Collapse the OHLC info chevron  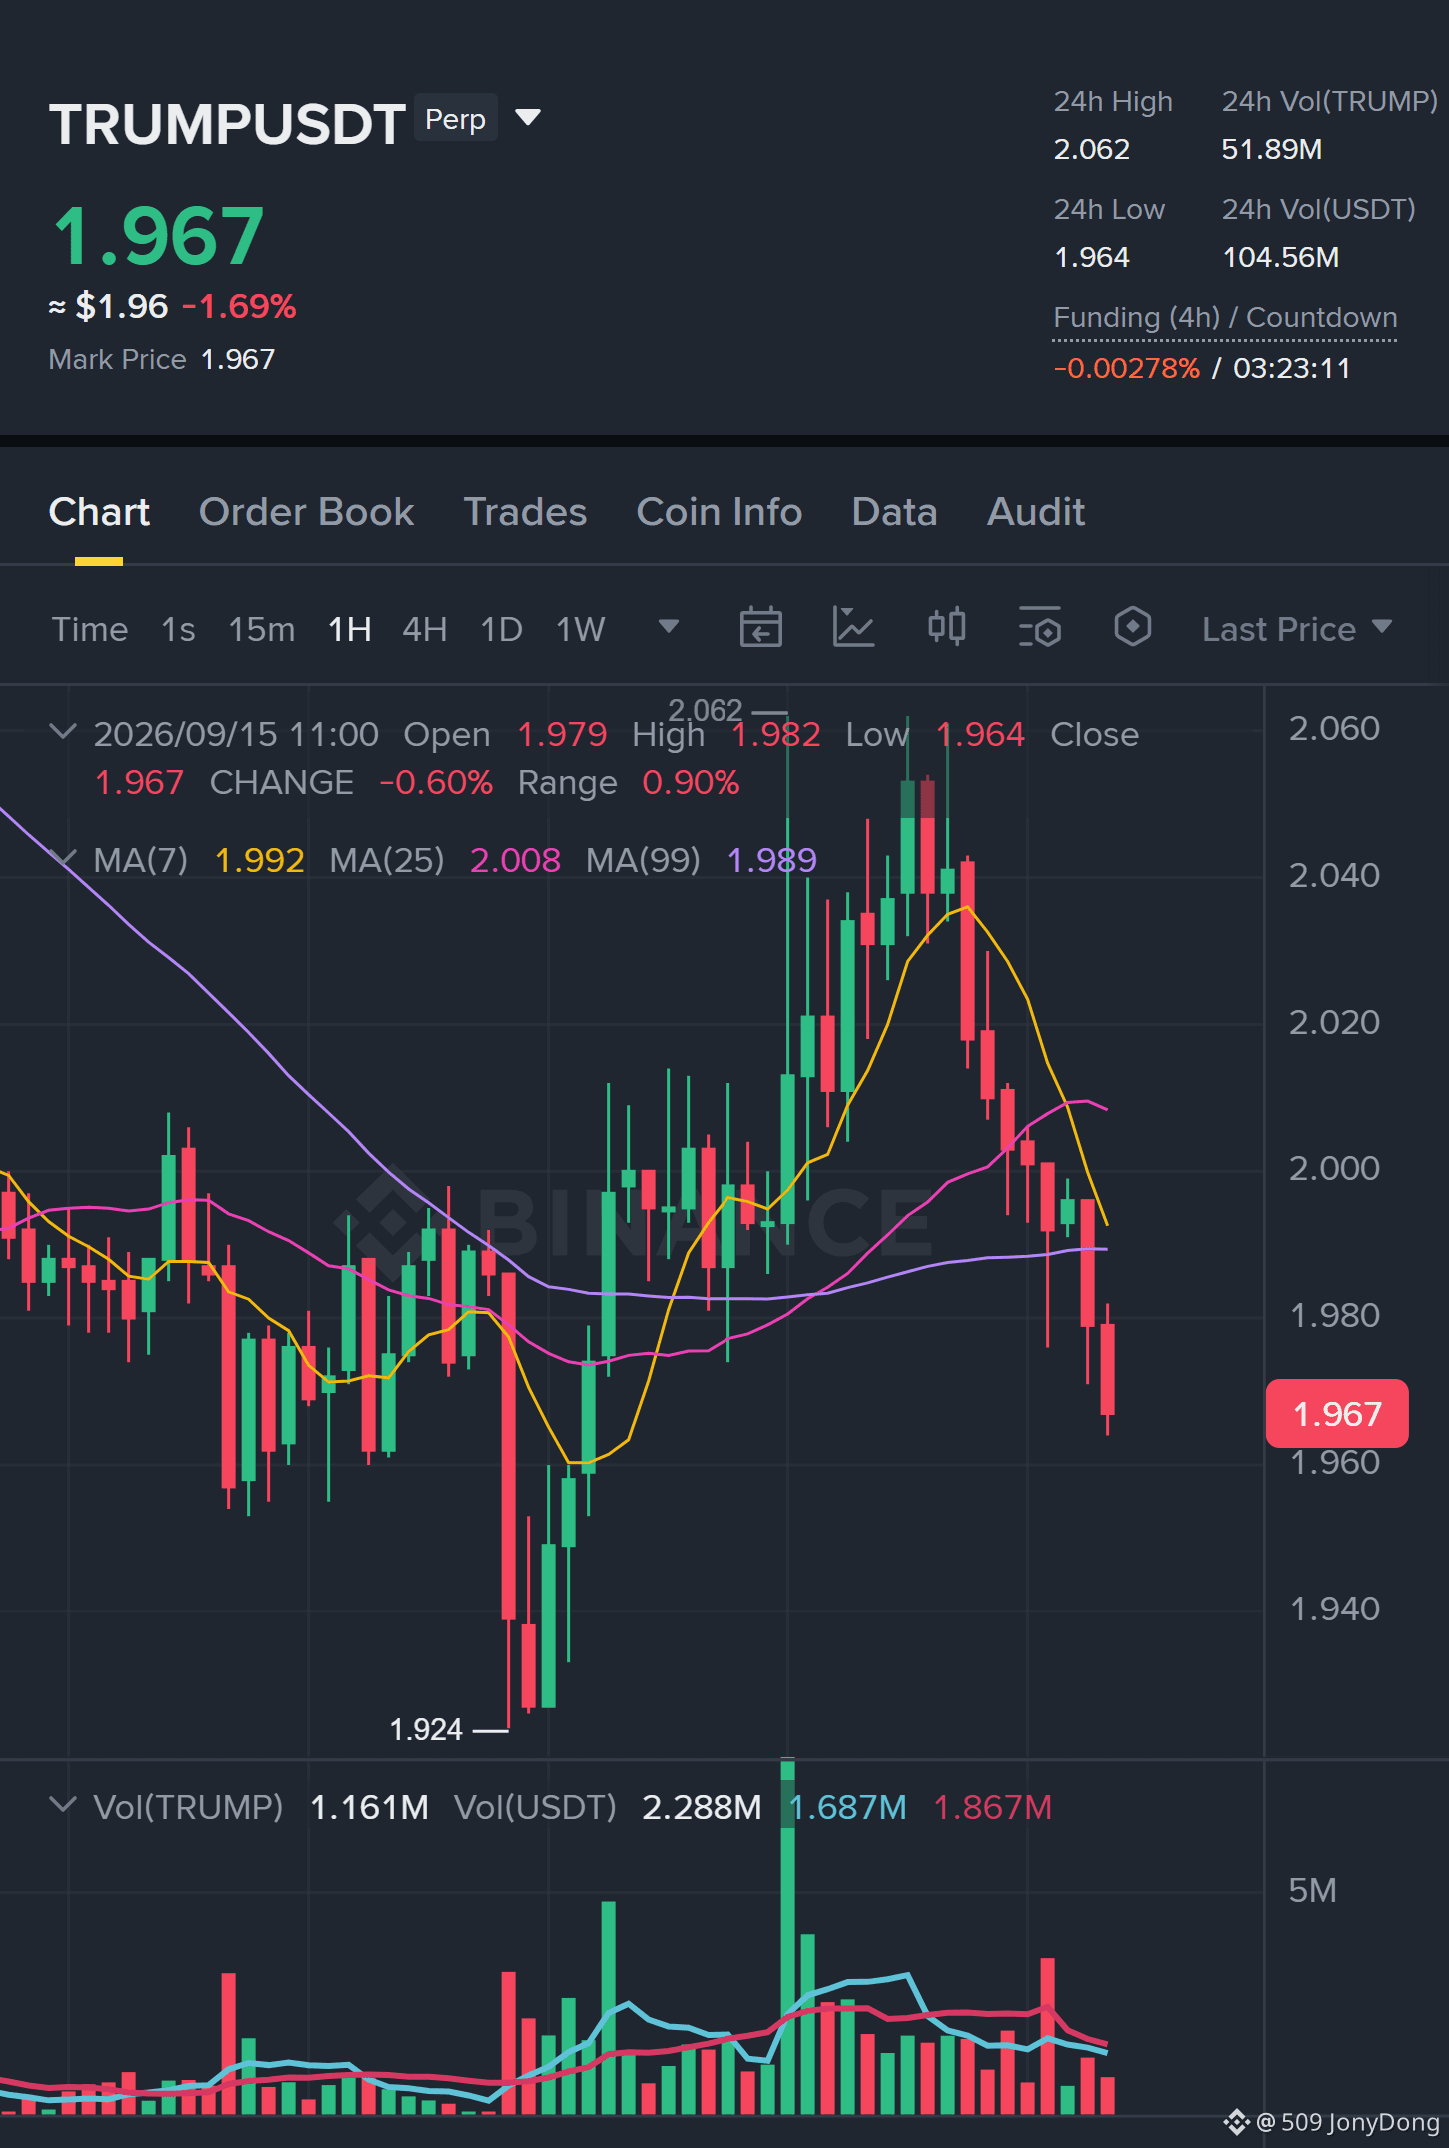(62, 732)
